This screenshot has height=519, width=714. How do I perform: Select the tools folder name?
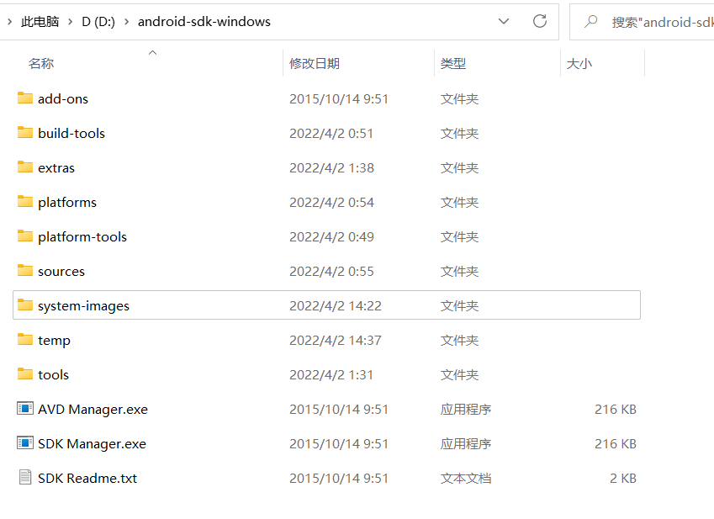pos(53,374)
